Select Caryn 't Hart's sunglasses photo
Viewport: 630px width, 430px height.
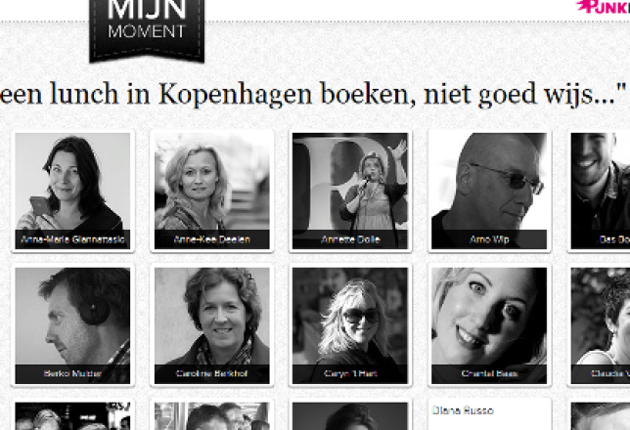pyautogui.click(x=350, y=325)
